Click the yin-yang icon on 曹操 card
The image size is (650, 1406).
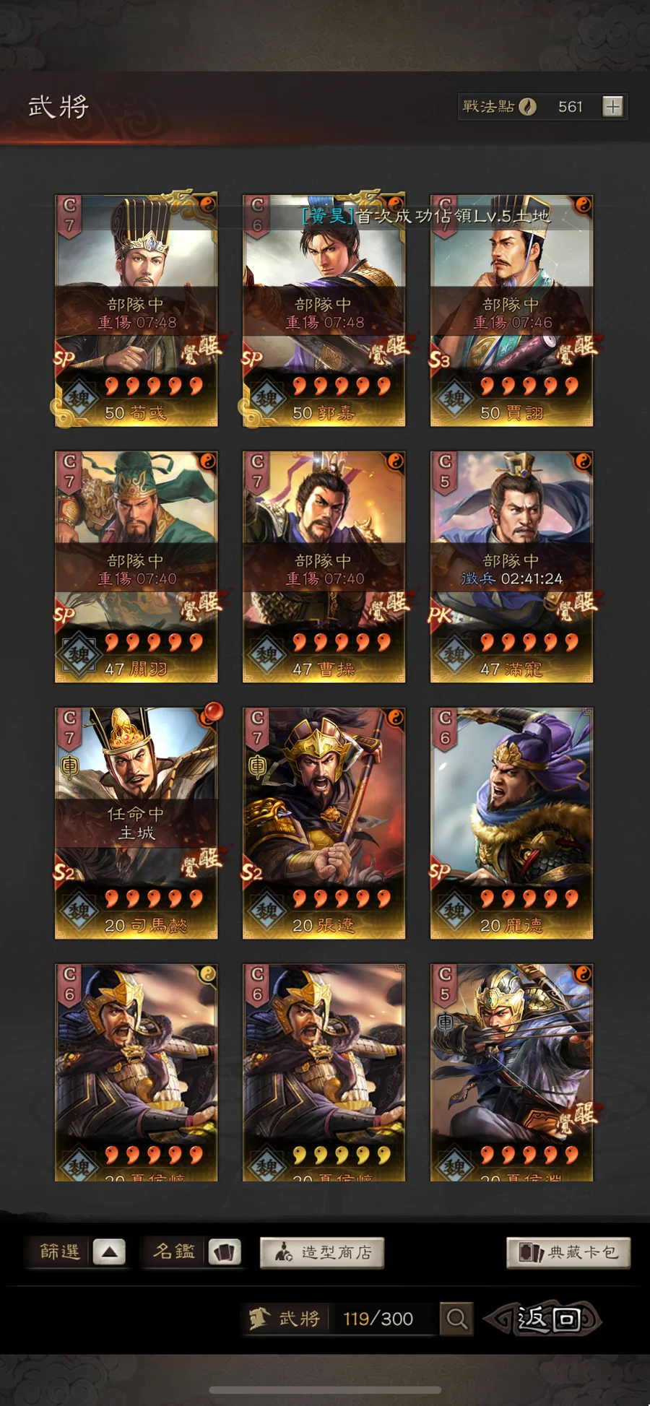pos(395,461)
